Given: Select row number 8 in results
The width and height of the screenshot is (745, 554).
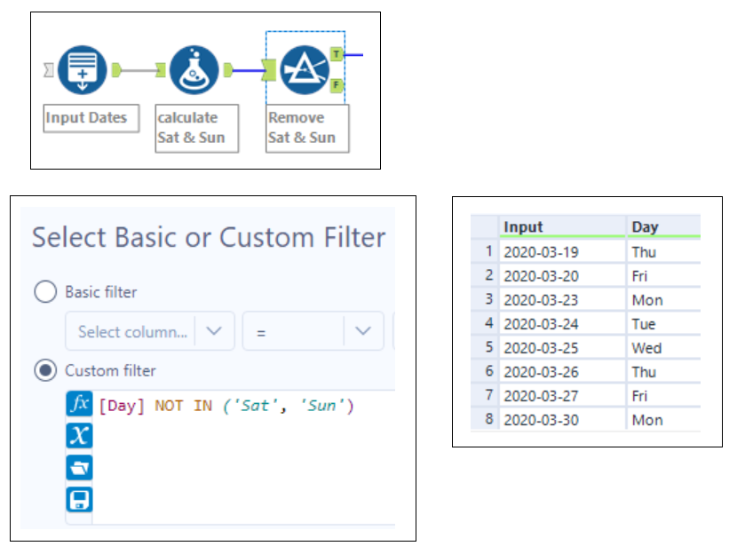Looking at the screenshot, I should point(485,419).
